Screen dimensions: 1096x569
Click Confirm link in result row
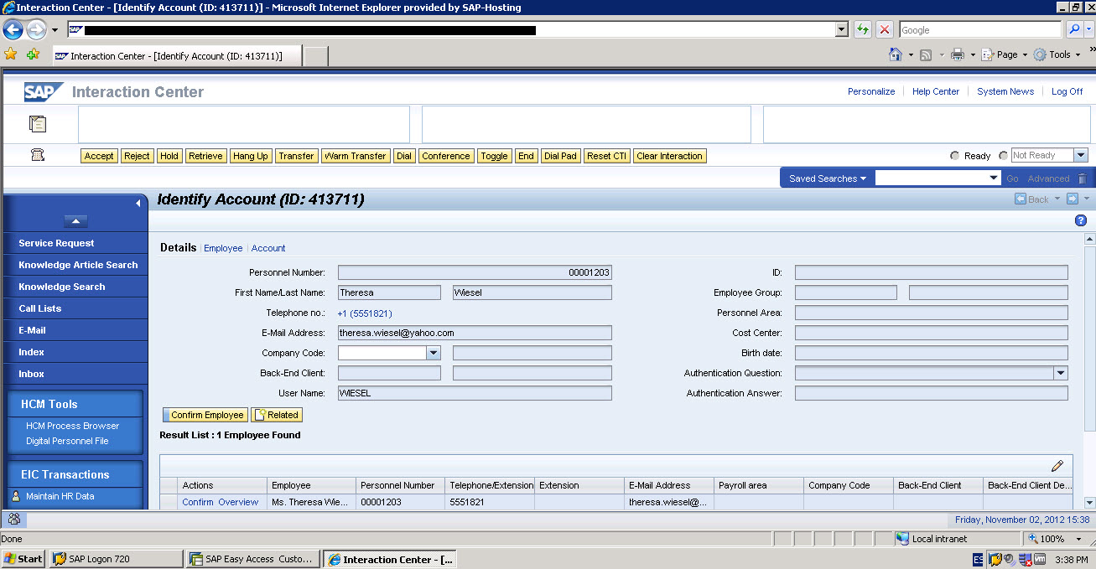pyautogui.click(x=198, y=502)
